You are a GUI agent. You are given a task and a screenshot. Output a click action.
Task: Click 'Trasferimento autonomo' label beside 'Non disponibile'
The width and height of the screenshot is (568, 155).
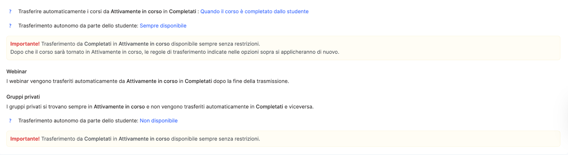tap(78, 121)
